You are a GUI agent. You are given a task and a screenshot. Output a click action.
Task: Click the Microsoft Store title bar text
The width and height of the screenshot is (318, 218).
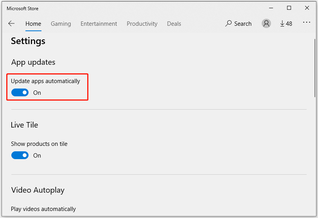pyautogui.click(x=23, y=8)
